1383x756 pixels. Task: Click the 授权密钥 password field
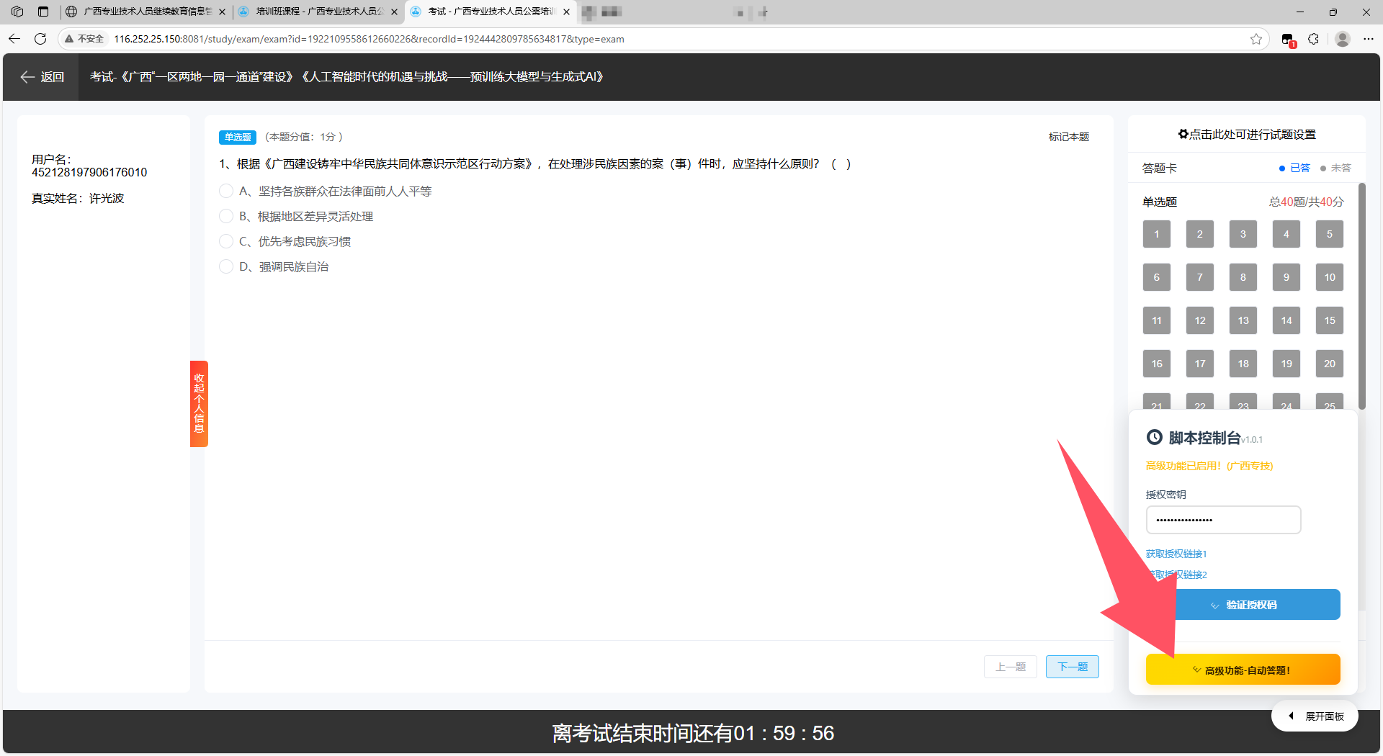[x=1223, y=520]
